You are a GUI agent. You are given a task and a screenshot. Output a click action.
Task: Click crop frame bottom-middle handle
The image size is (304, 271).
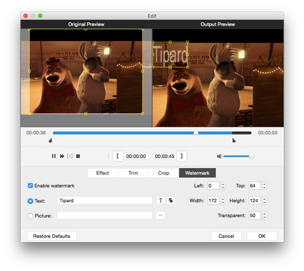pyautogui.click(x=86, y=114)
